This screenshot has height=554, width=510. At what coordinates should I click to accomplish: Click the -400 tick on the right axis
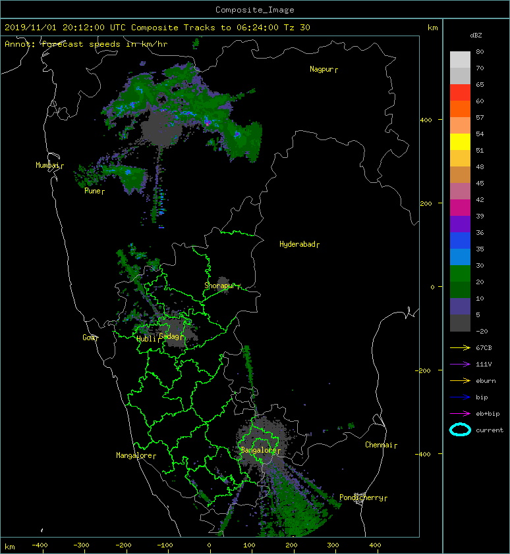coord(423,453)
